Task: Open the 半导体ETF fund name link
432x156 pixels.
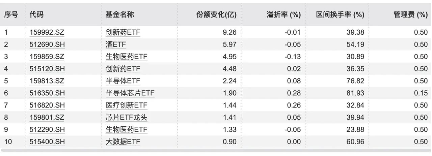Action: click(123, 81)
